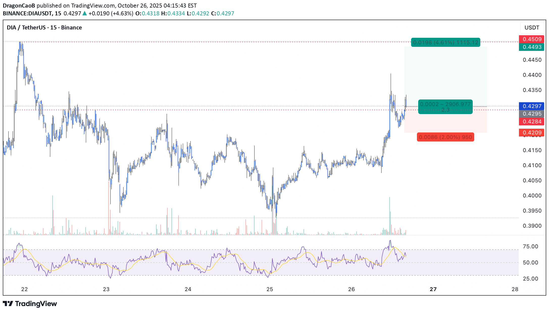
Task: Click the green up-triangle next to 0.4297
Action: click(85, 13)
